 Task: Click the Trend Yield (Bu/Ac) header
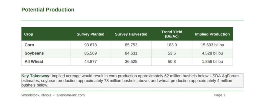(172, 34)
